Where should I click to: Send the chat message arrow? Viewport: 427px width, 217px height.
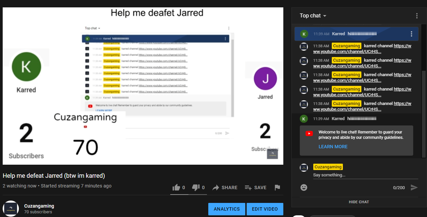(414, 187)
